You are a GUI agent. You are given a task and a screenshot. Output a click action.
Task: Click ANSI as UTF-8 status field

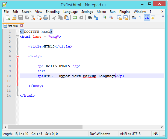coord(130,134)
